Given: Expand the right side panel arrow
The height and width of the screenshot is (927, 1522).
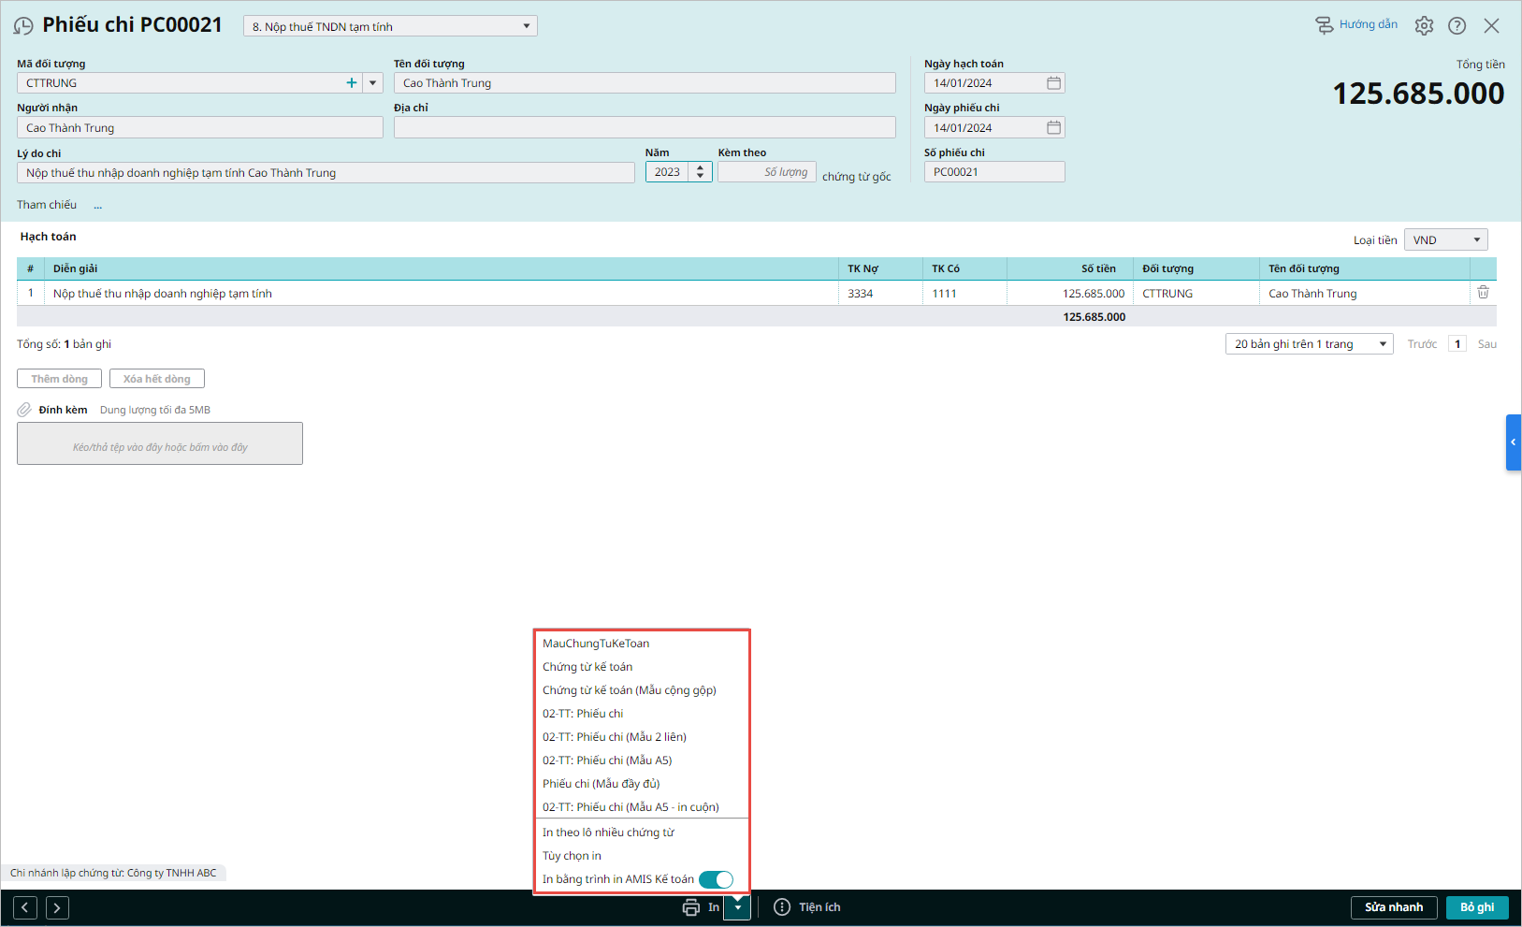Looking at the screenshot, I should click(1514, 442).
